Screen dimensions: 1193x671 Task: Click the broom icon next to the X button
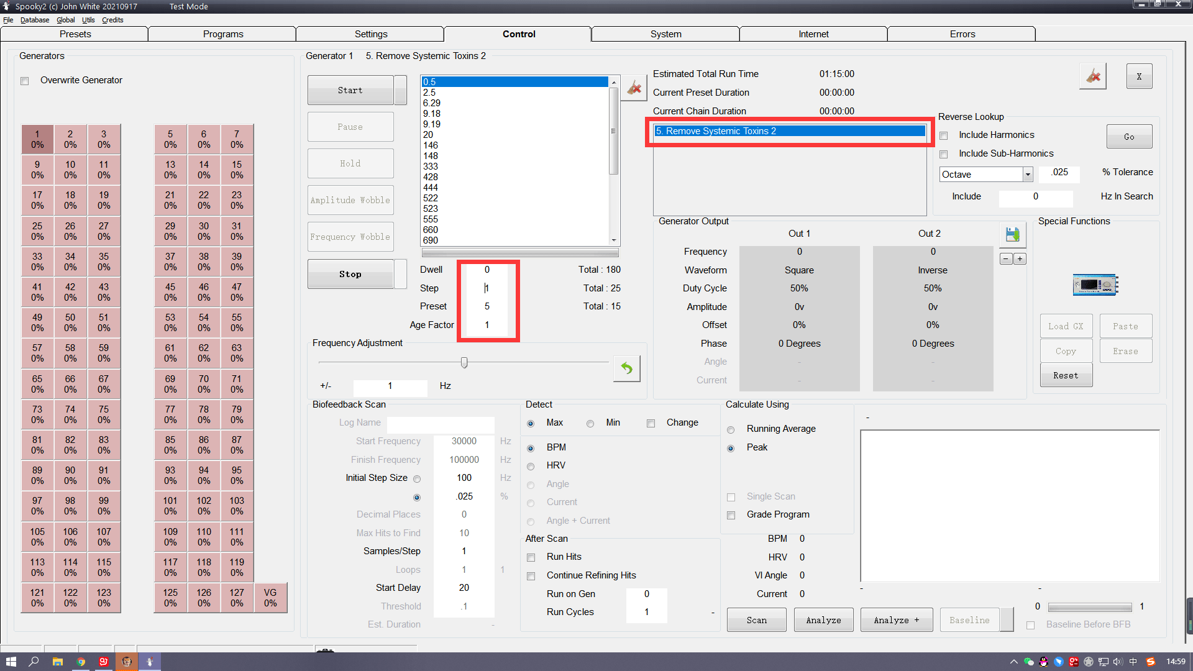pos(1093,76)
